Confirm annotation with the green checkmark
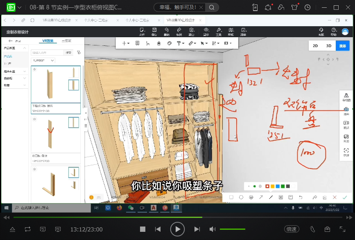 coord(345,197)
